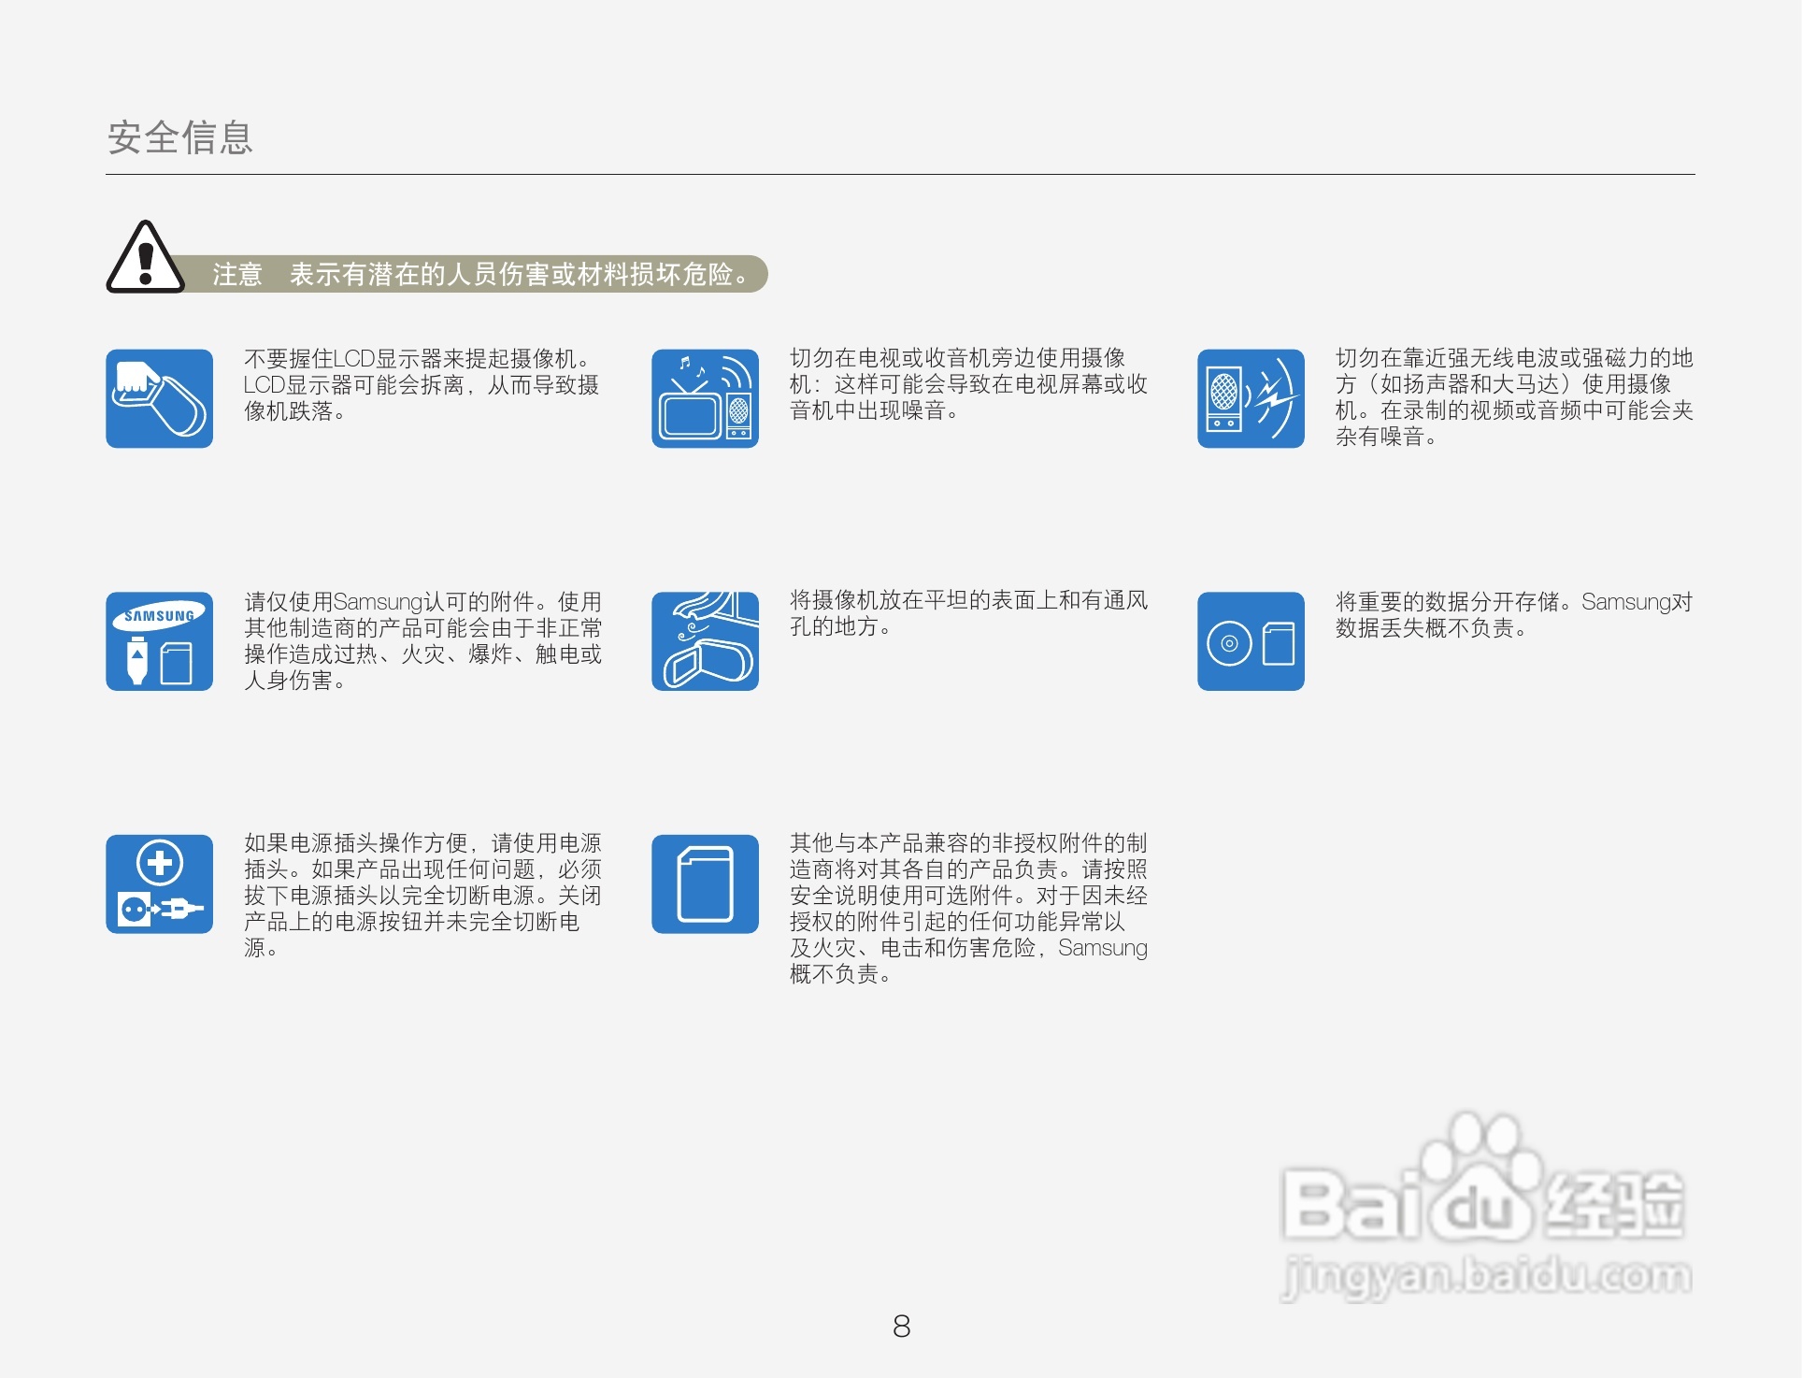1802x1378 pixels.
Task: Click the Samsung认可的附件 paragraph
Action: [422, 641]
